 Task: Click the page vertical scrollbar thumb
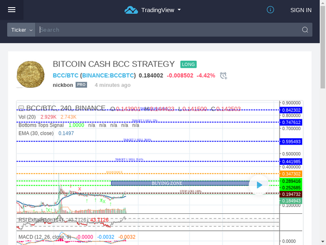[x=322, y=47]
